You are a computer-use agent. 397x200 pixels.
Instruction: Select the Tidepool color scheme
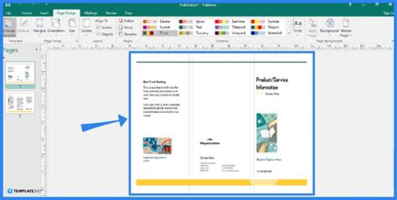click(232, 28)
